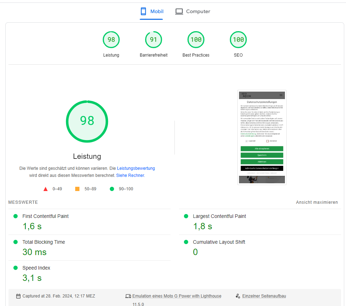
Task: Click the red triangle in the 0–49 legend
Action: (x=46, y=189)
